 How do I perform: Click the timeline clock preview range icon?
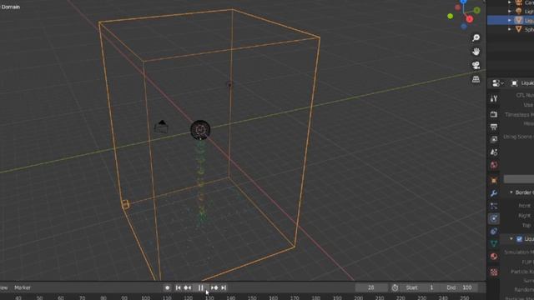(x=395, y=287)
